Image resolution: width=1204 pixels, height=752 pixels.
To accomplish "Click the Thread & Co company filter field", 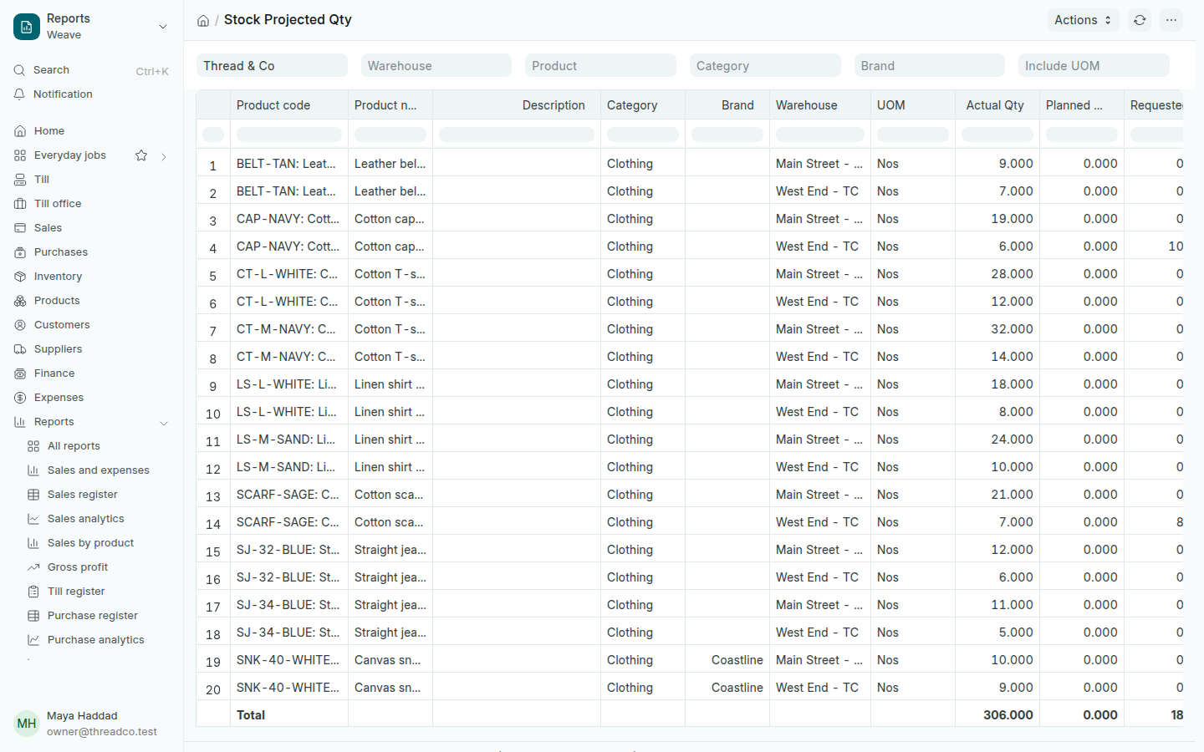I will 272,65.
